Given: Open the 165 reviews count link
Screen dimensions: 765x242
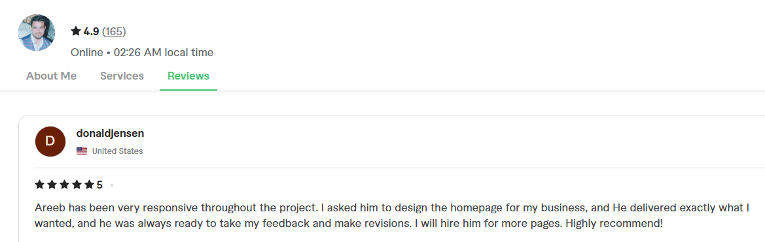Looking at the screenshot, I should click(114, 31).
